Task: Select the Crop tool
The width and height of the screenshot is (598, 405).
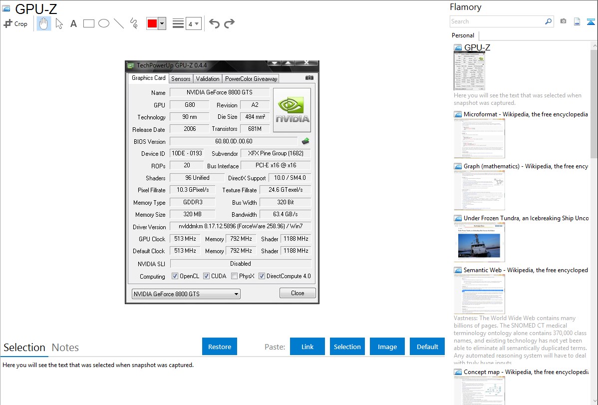Action: tap(15, 23)
